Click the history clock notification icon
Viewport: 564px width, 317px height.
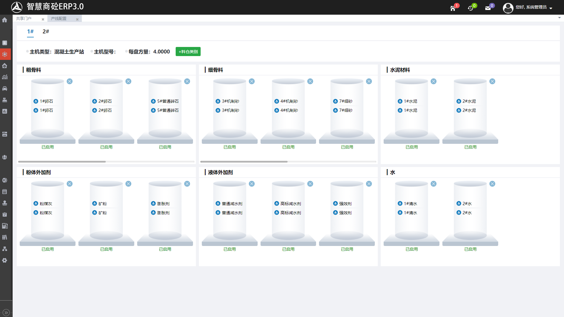pos(470,8)
